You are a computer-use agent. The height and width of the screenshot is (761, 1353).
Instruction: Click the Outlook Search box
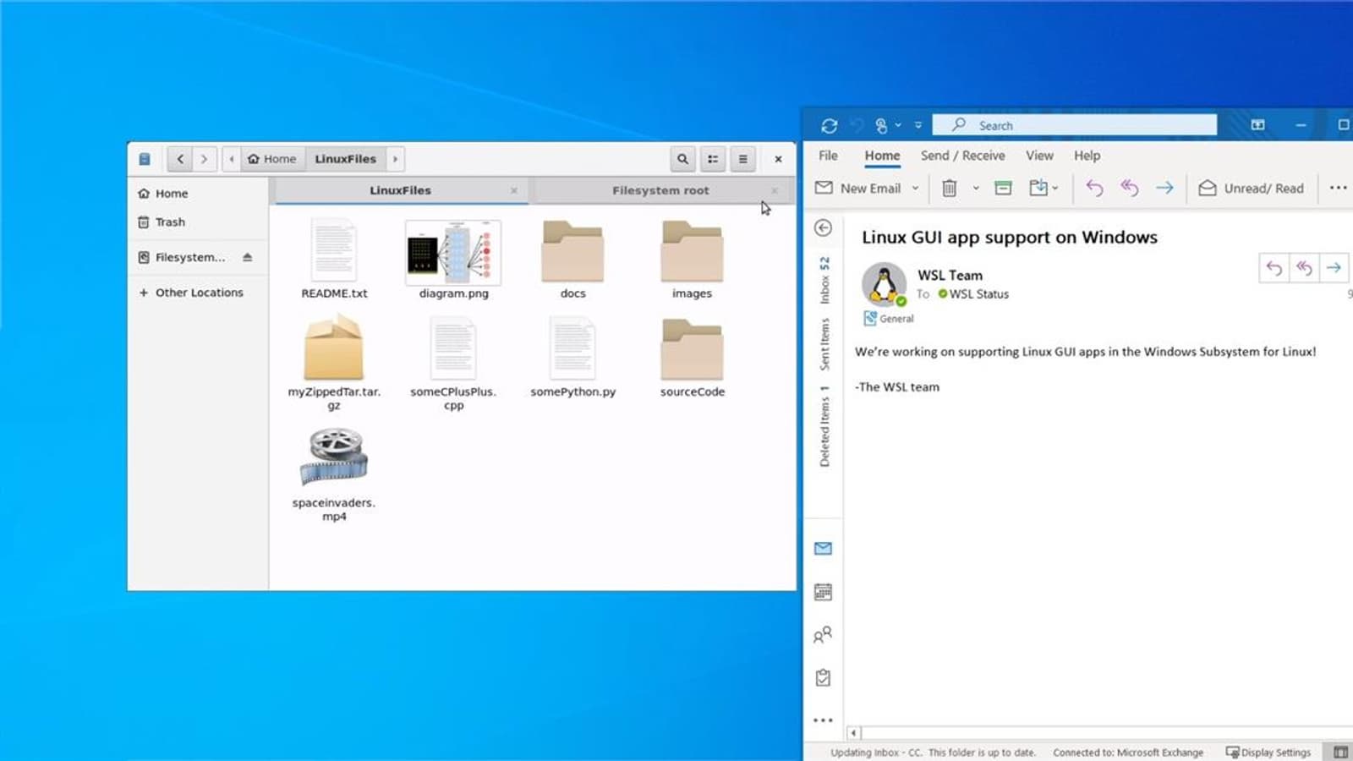[1074, 125]
